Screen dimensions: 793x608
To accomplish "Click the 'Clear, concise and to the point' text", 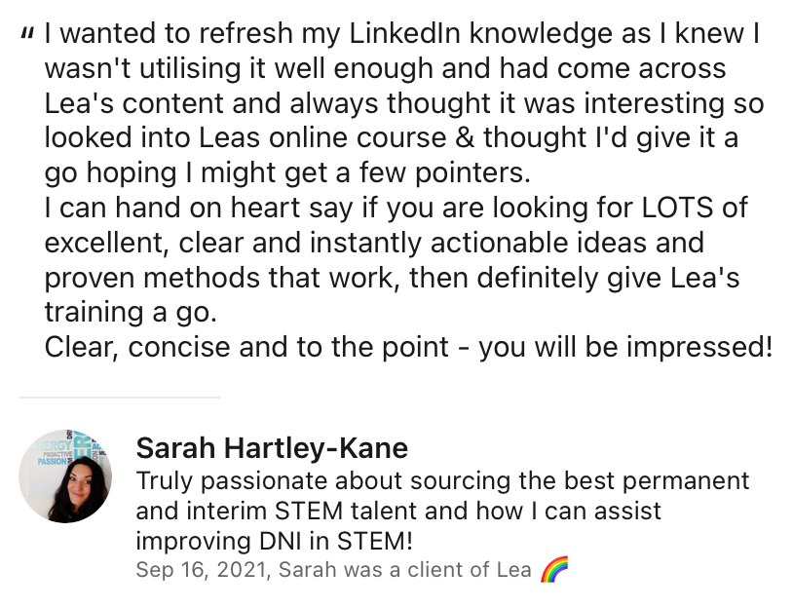I will (x=246, y=348).
